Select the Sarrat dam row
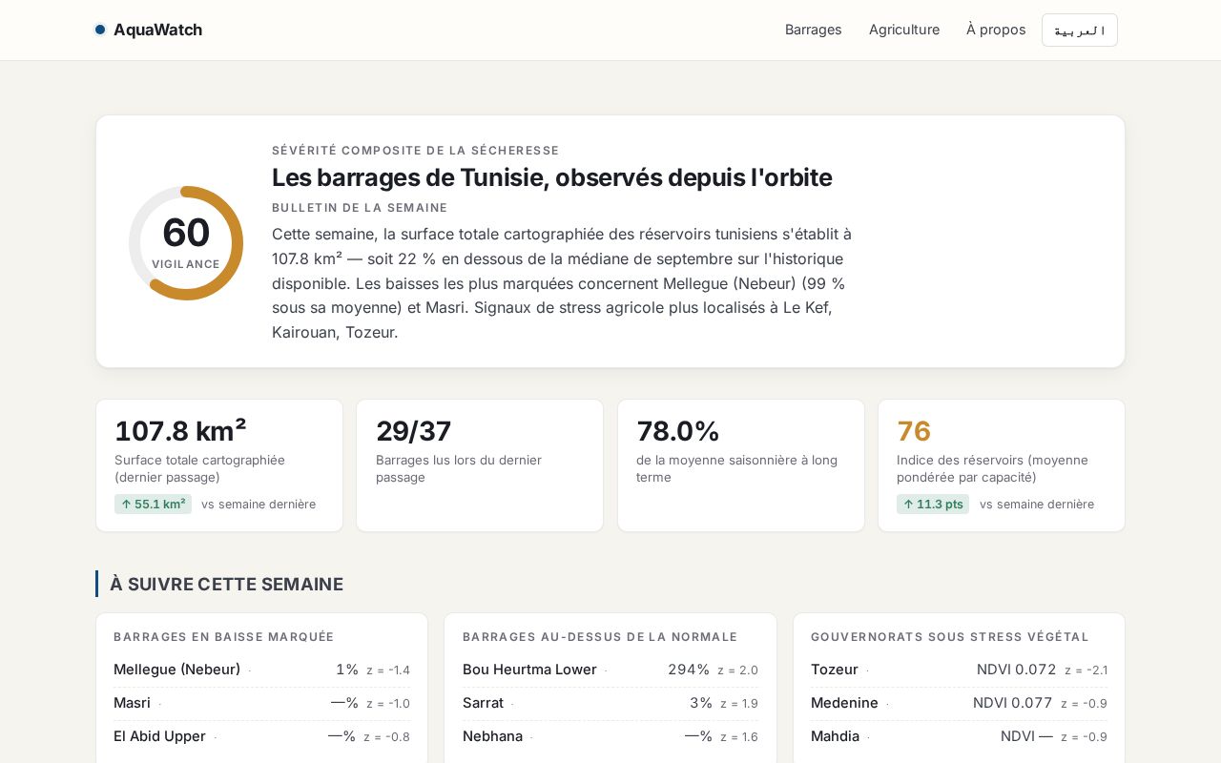 [x=610, y=703]
